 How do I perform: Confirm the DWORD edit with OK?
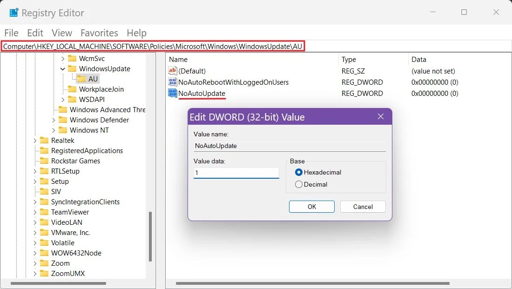point(311,207)
